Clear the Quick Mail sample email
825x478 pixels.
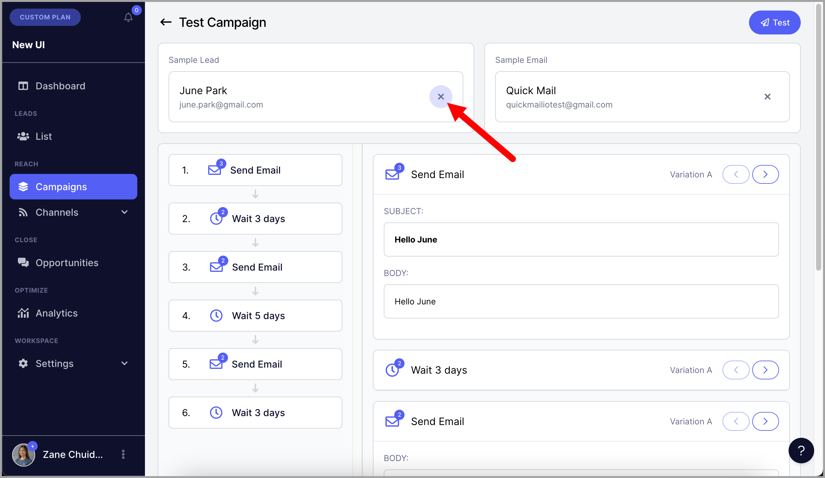pyautogui.click(x=767, y=96)
